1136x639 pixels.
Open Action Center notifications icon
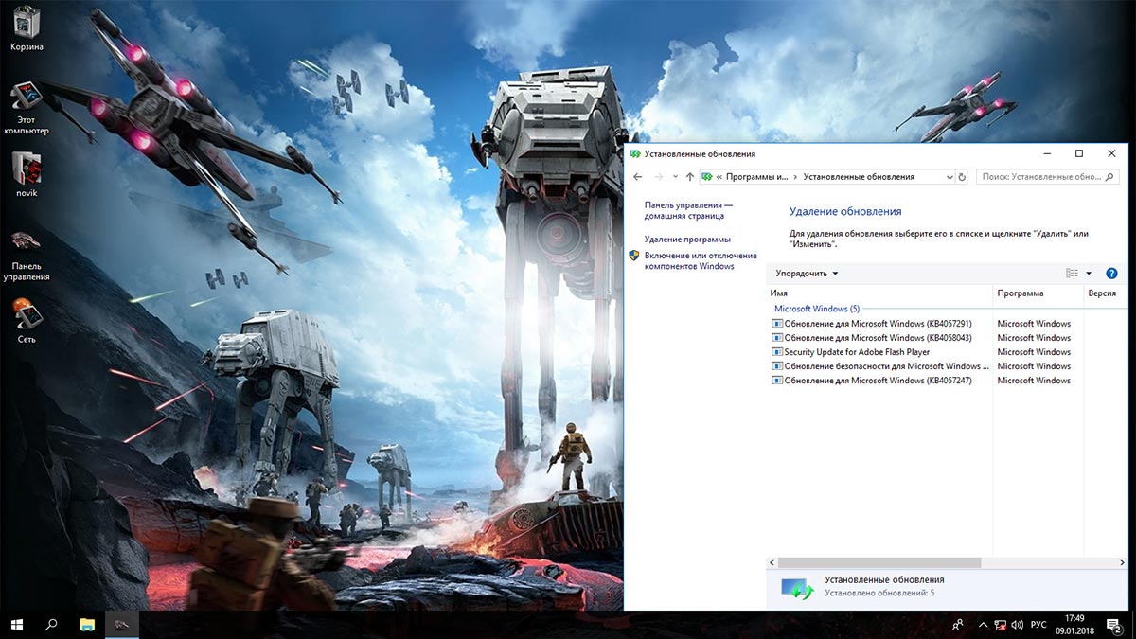tap(1115, 625)
